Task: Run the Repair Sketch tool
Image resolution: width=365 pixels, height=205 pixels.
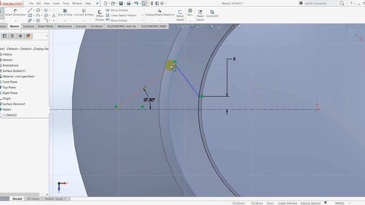Action: 180,15
